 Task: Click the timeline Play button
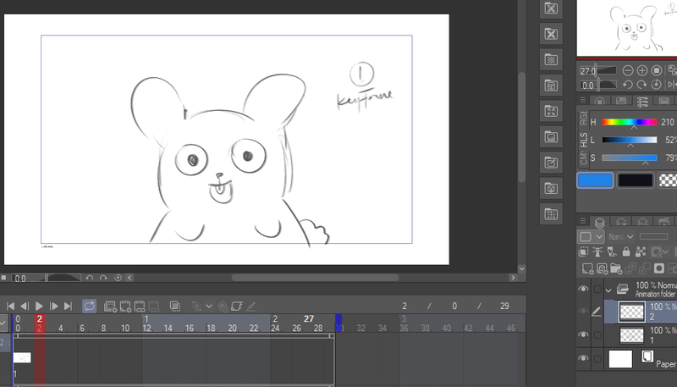point(39,306)
